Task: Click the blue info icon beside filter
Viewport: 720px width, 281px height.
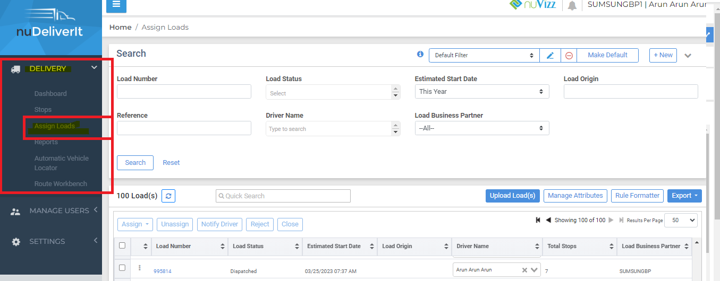Action: click(x=420, y=54)
